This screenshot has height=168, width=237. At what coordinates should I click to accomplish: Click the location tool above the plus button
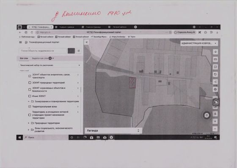(x=215, y=114)
